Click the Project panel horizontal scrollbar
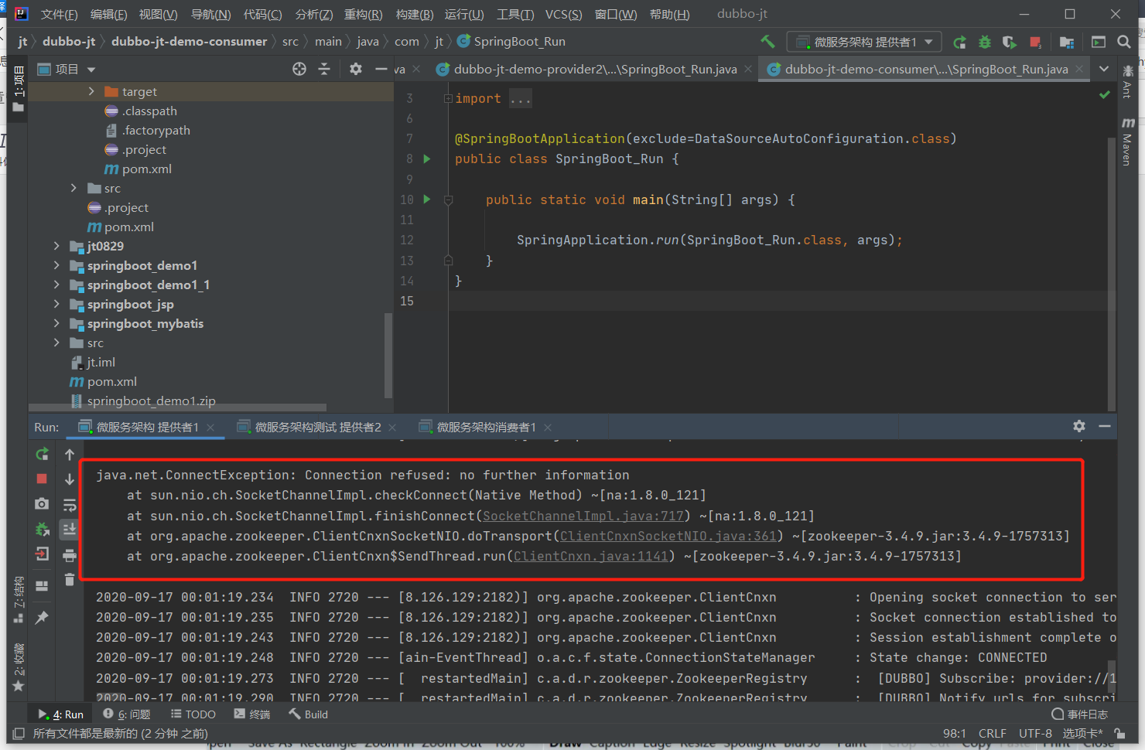The image size is (1145, 750). 177,407
